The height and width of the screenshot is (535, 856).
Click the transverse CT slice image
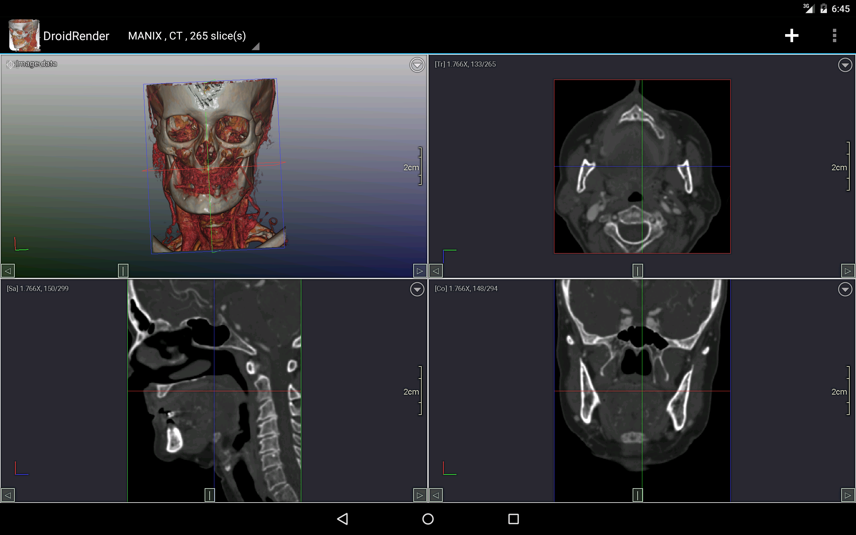click(x=642, y=166)
